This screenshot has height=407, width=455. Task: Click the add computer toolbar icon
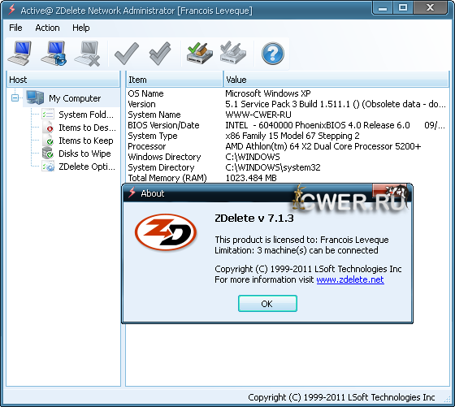[x=19, y=53]
